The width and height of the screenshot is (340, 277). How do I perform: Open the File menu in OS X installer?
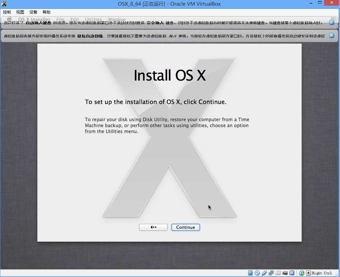[60, 19]
